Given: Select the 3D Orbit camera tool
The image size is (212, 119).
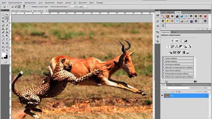Looking at the screenshot, I should [x=7, y=47].
